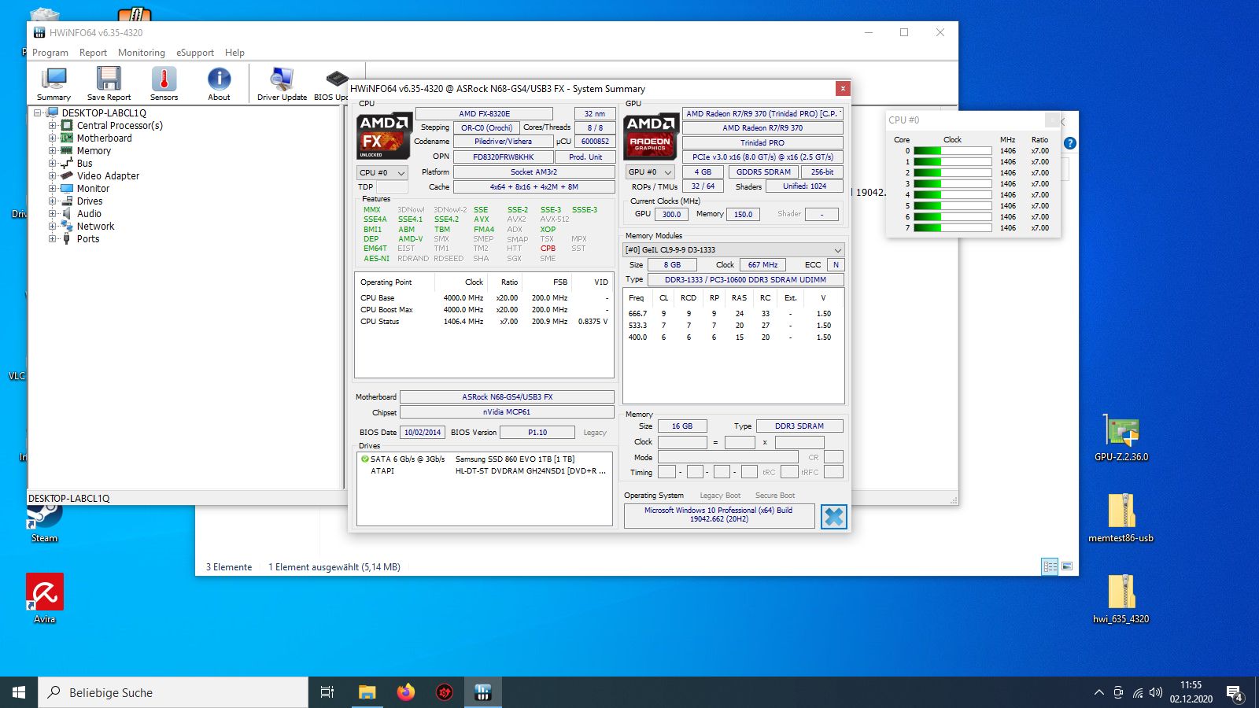Image resolution: width=1259 pixels, height=708 pixels.
Task: Open File Explorer from taskbar
Action: pyautogui.click(x=367, y=692)
